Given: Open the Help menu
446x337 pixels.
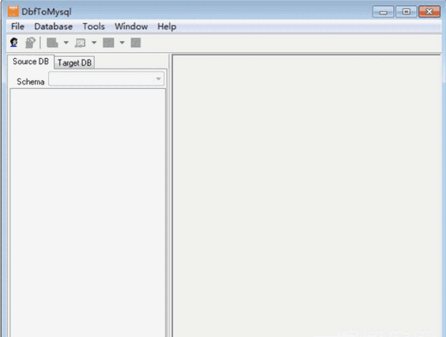Looking at the screenshot, I should [x=167, y=26].
